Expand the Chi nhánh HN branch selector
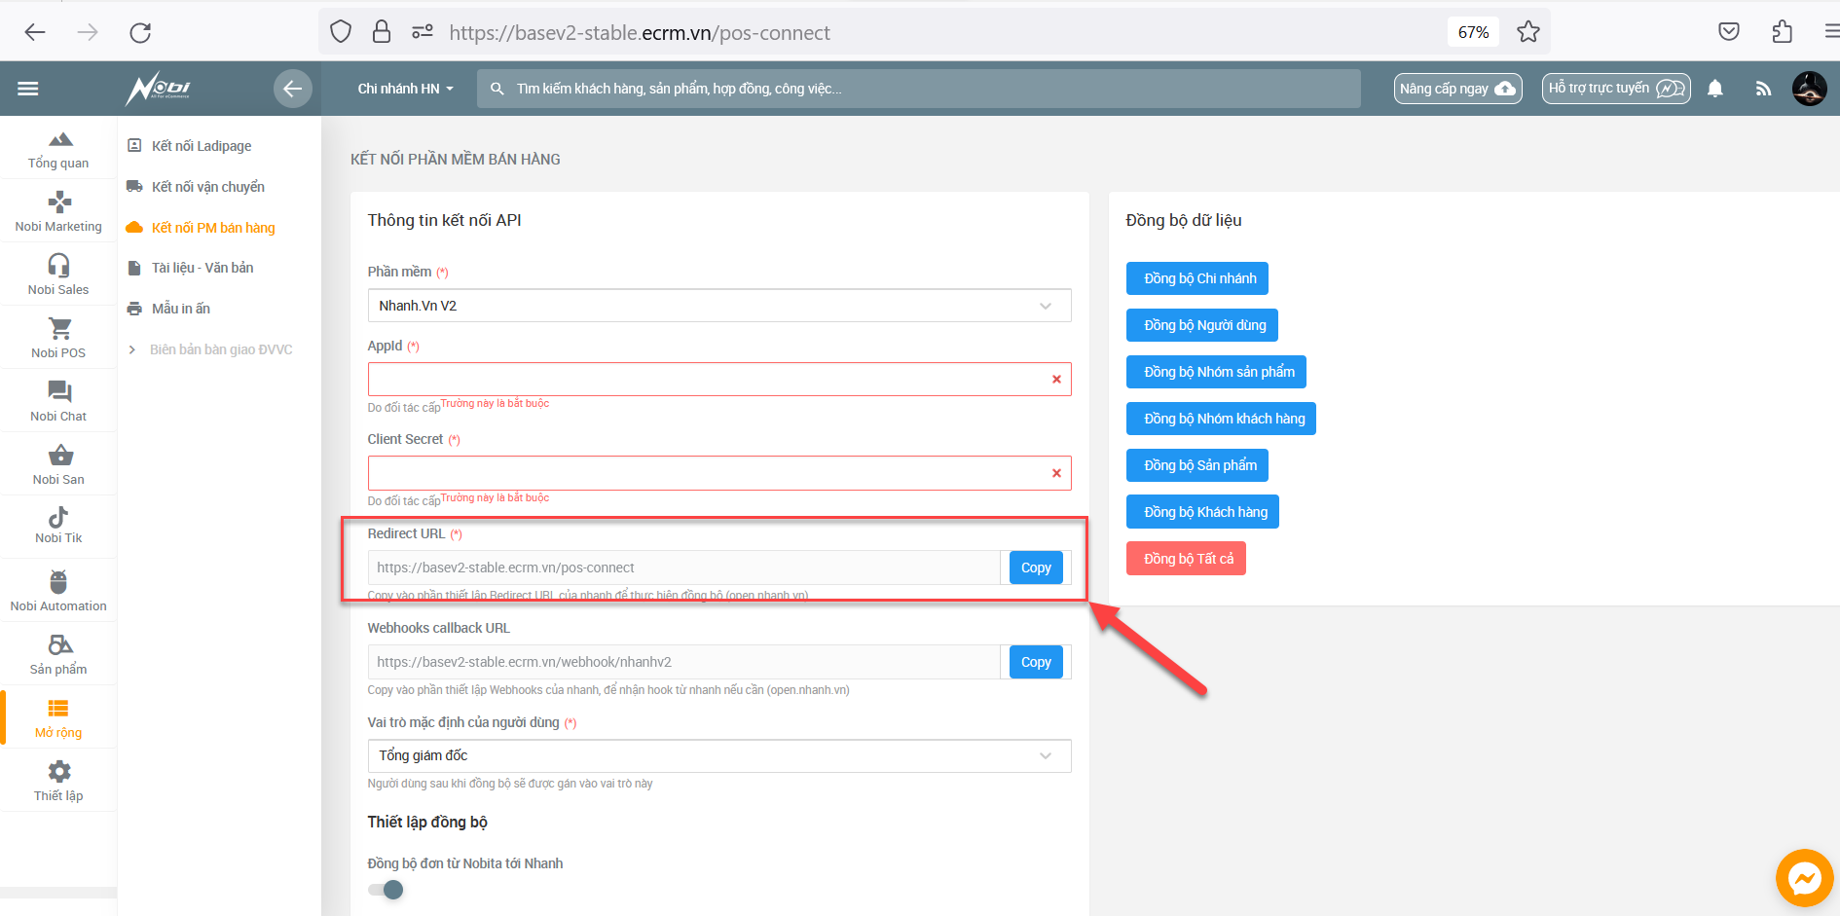Viewport: 1840px width, 916px height. click(405, 89)
